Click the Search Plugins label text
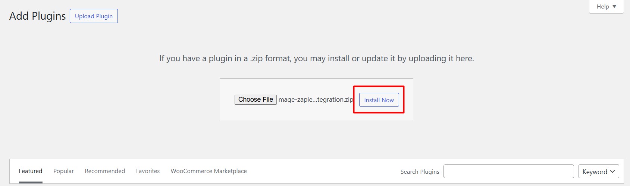Image resolution: width=630 pixels, height=186 pixels. 420,172
